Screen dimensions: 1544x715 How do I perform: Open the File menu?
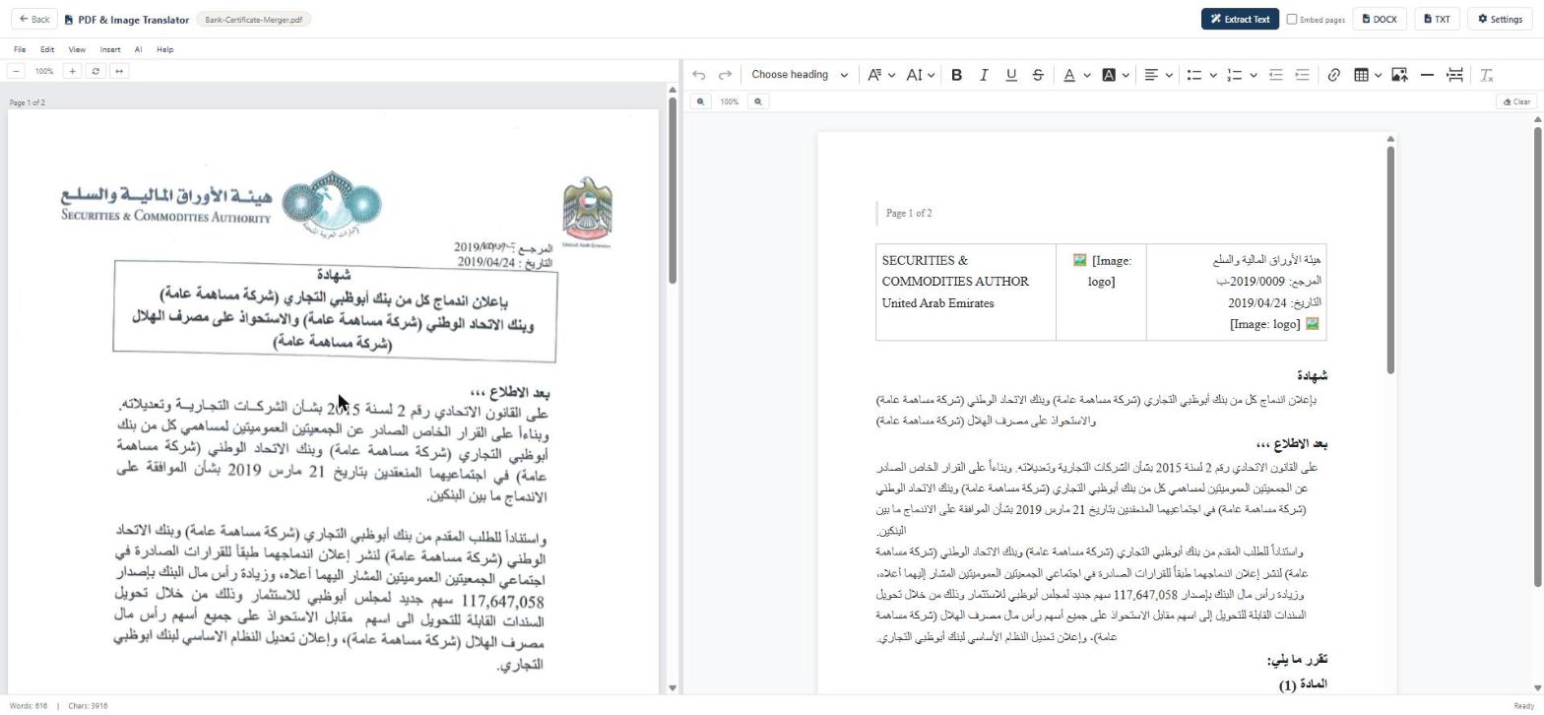20,49
